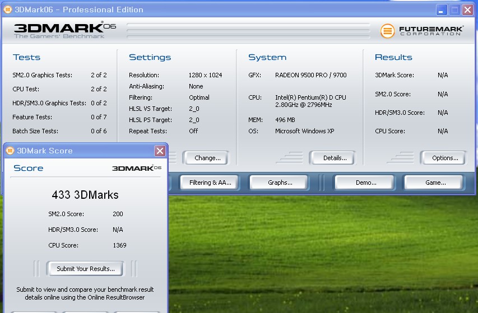Close the 3DMark06 Professional Edition window
Screen dimensions: 478x313
tap(467, 10)
